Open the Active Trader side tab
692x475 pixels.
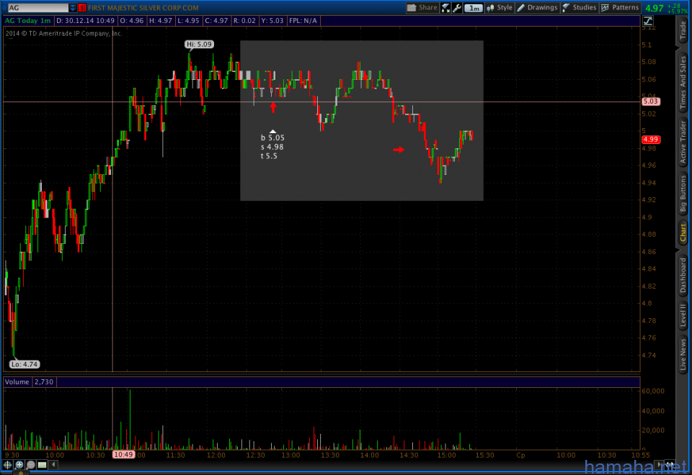[683, 142]
